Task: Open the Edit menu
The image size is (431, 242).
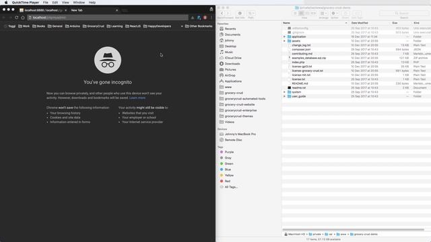Action: click(55, 3)
